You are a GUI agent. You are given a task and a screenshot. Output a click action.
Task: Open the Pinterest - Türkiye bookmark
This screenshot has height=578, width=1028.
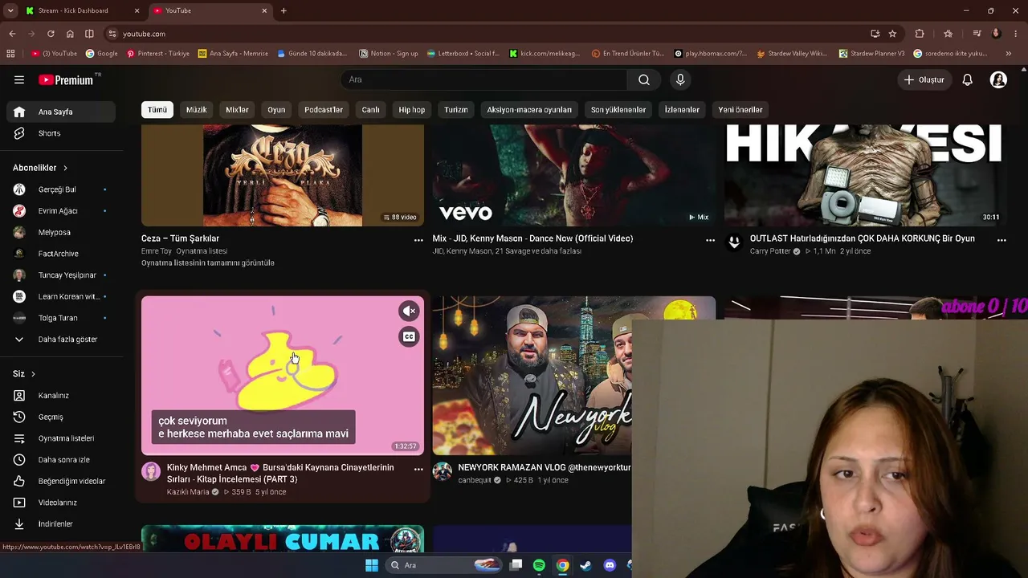coord(158,54)
